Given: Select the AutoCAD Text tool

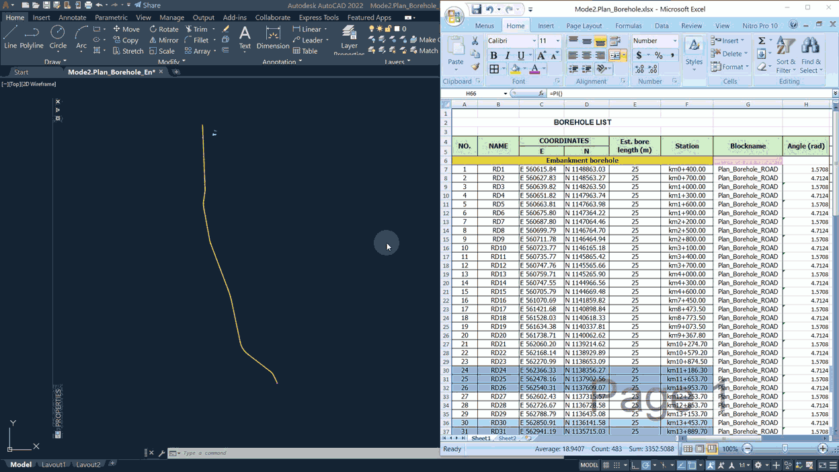Looking at the screenshot, I should [245, 37].
